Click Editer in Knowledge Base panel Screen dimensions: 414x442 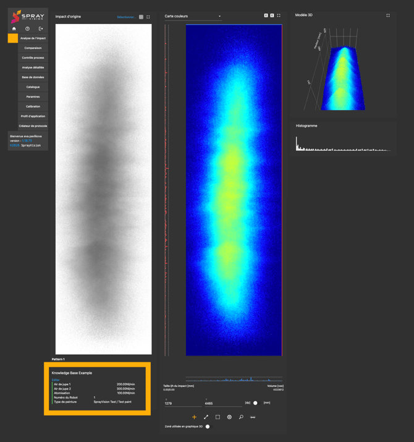click(x=56, y=380)
